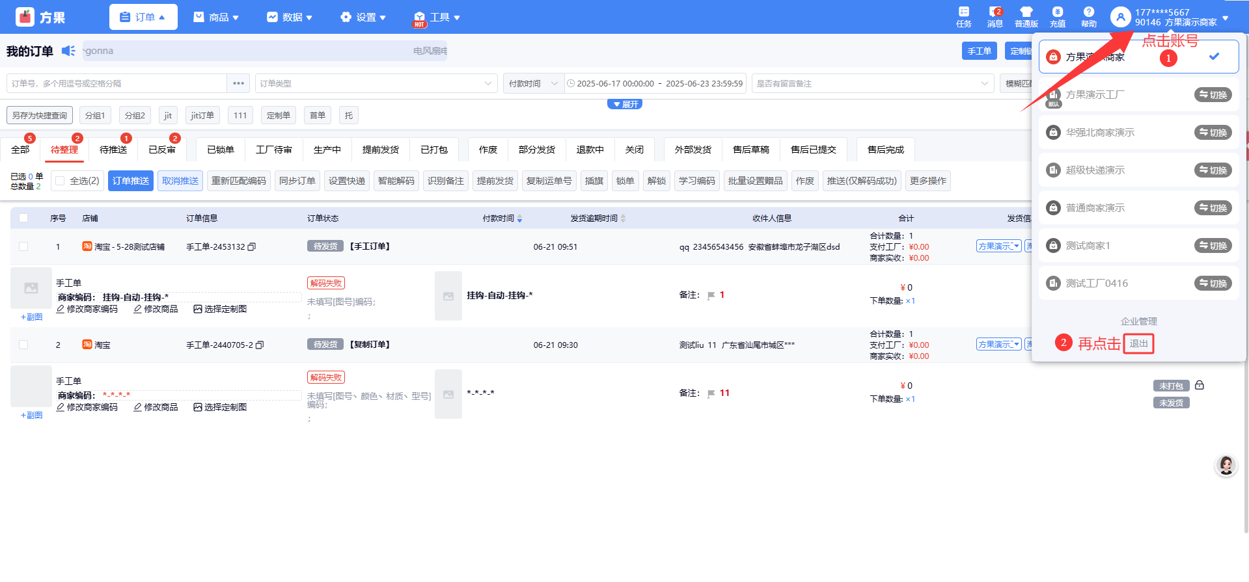Tick the 全选(2) select-all checkbox
Screen dimensions: 1249x582
click(x=61, y=181)
